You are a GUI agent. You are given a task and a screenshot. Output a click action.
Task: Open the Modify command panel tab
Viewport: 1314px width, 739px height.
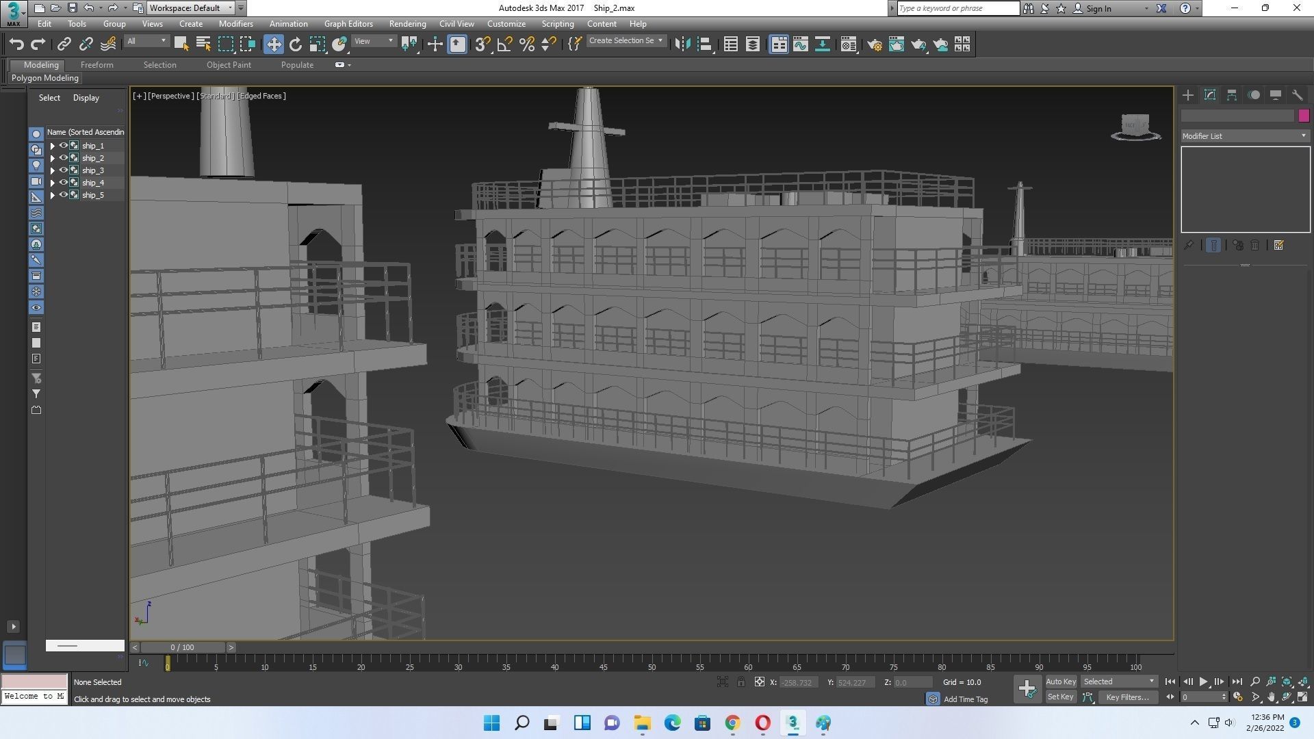[1210, 95]
